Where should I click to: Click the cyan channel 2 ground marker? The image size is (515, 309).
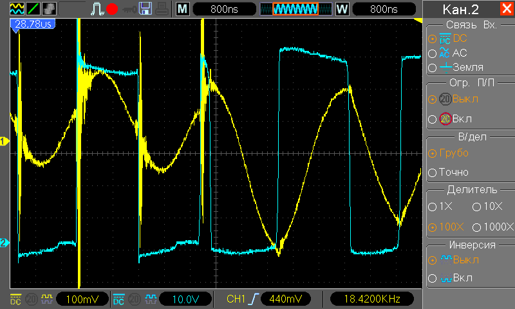(x=5, y=243)
